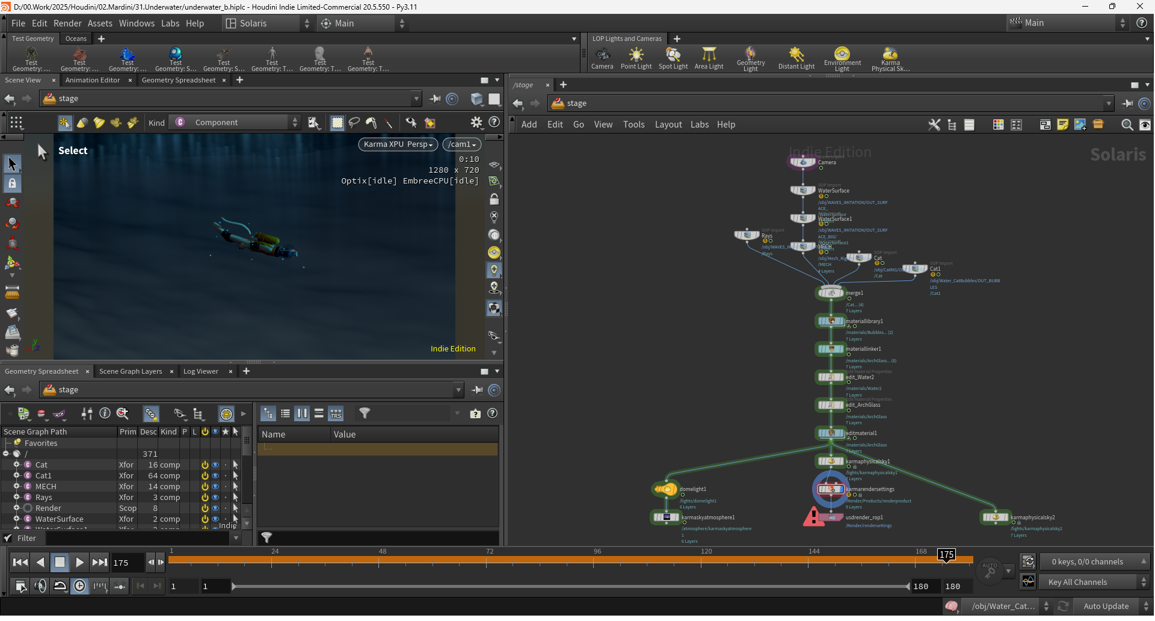Select the karmaskyatmosphere1 node

pyautogui.click(x=666, y=517)
